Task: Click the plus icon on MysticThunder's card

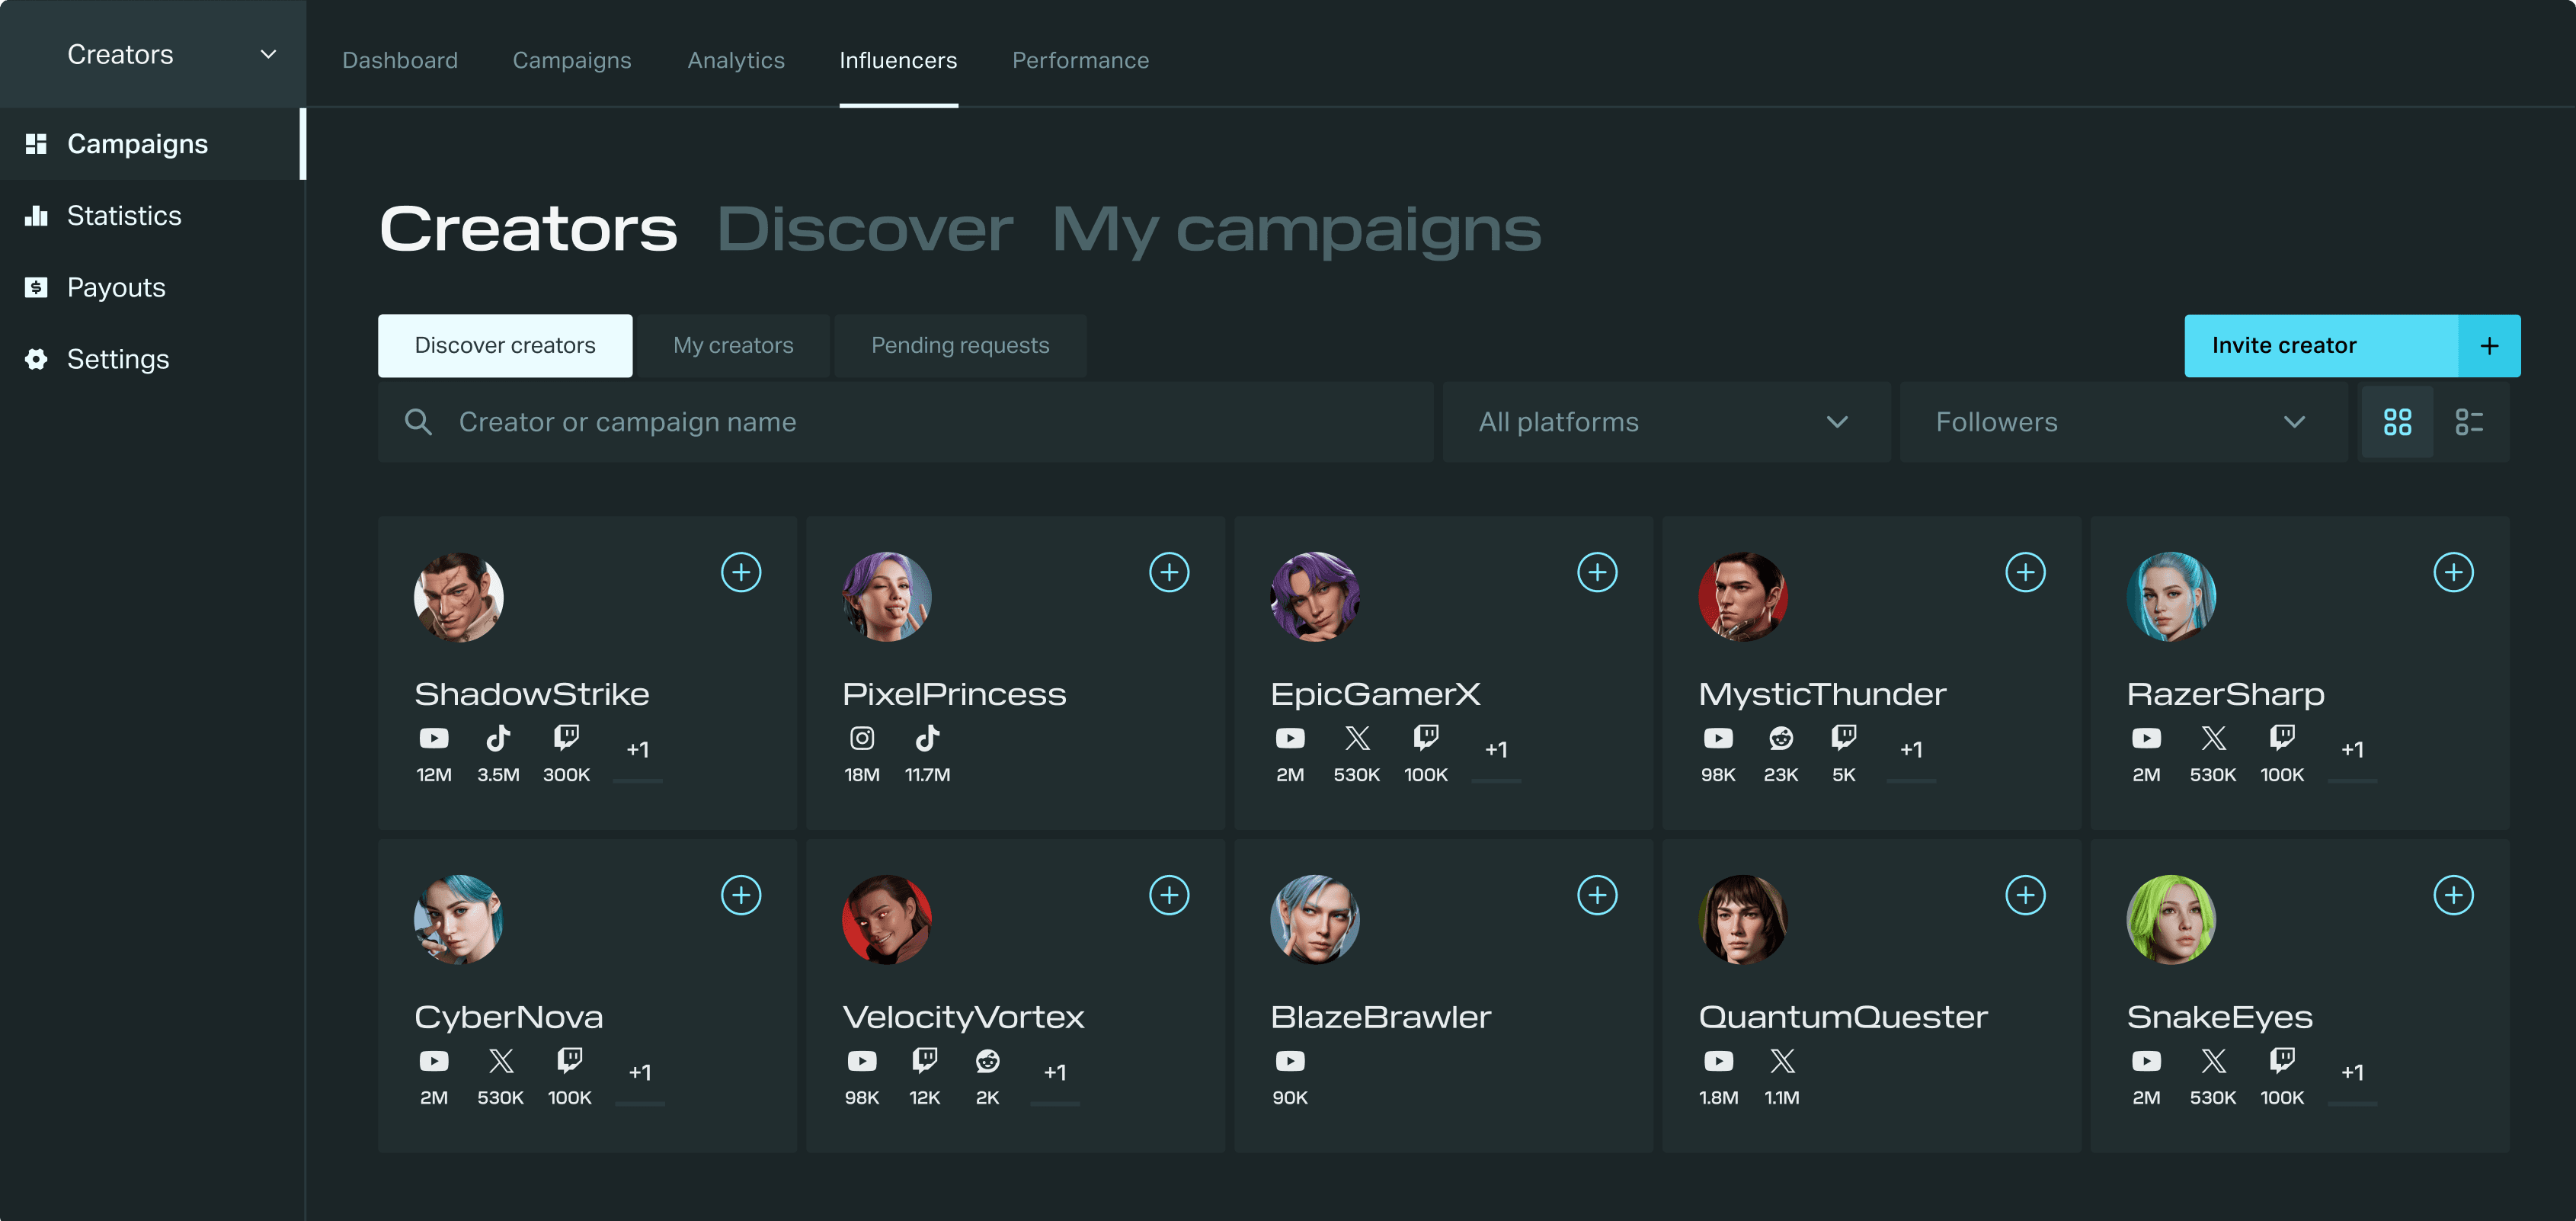Action: [2025, 572]
